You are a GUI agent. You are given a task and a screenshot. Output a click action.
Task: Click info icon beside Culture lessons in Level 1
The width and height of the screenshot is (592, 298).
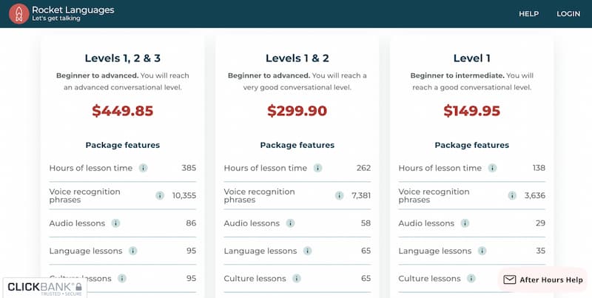point(471,278)
